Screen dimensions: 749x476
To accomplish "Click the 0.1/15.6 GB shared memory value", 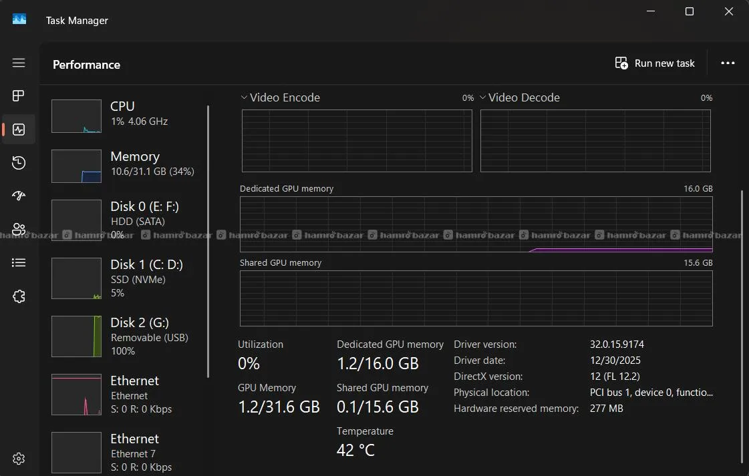I will (x=378, y=407).
